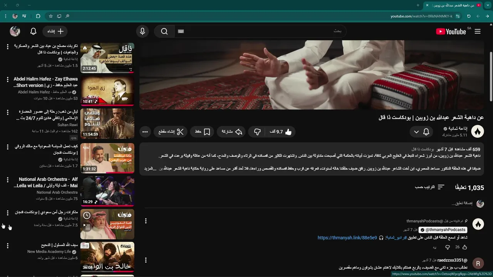Open the thmanyah.link/88e5e9 link

tap(347, 238)
